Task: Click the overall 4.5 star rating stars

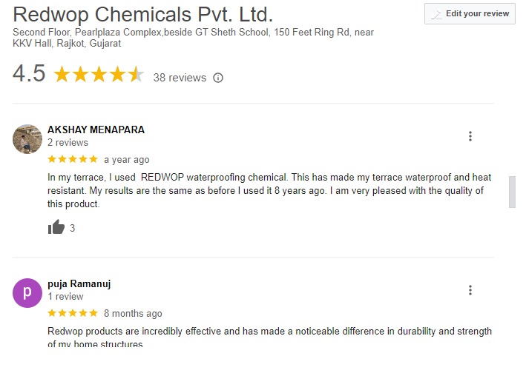Action: click(98, 74)
